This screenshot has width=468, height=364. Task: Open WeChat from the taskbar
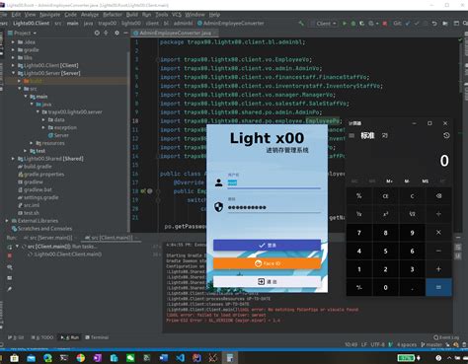(130, 358)
